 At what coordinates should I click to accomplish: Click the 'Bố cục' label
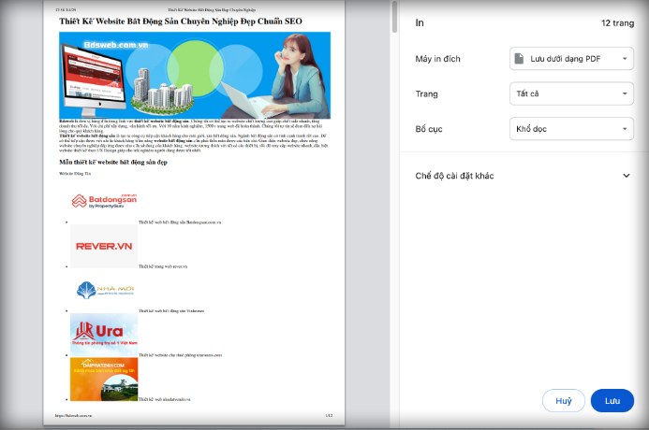tap(429, 129)
